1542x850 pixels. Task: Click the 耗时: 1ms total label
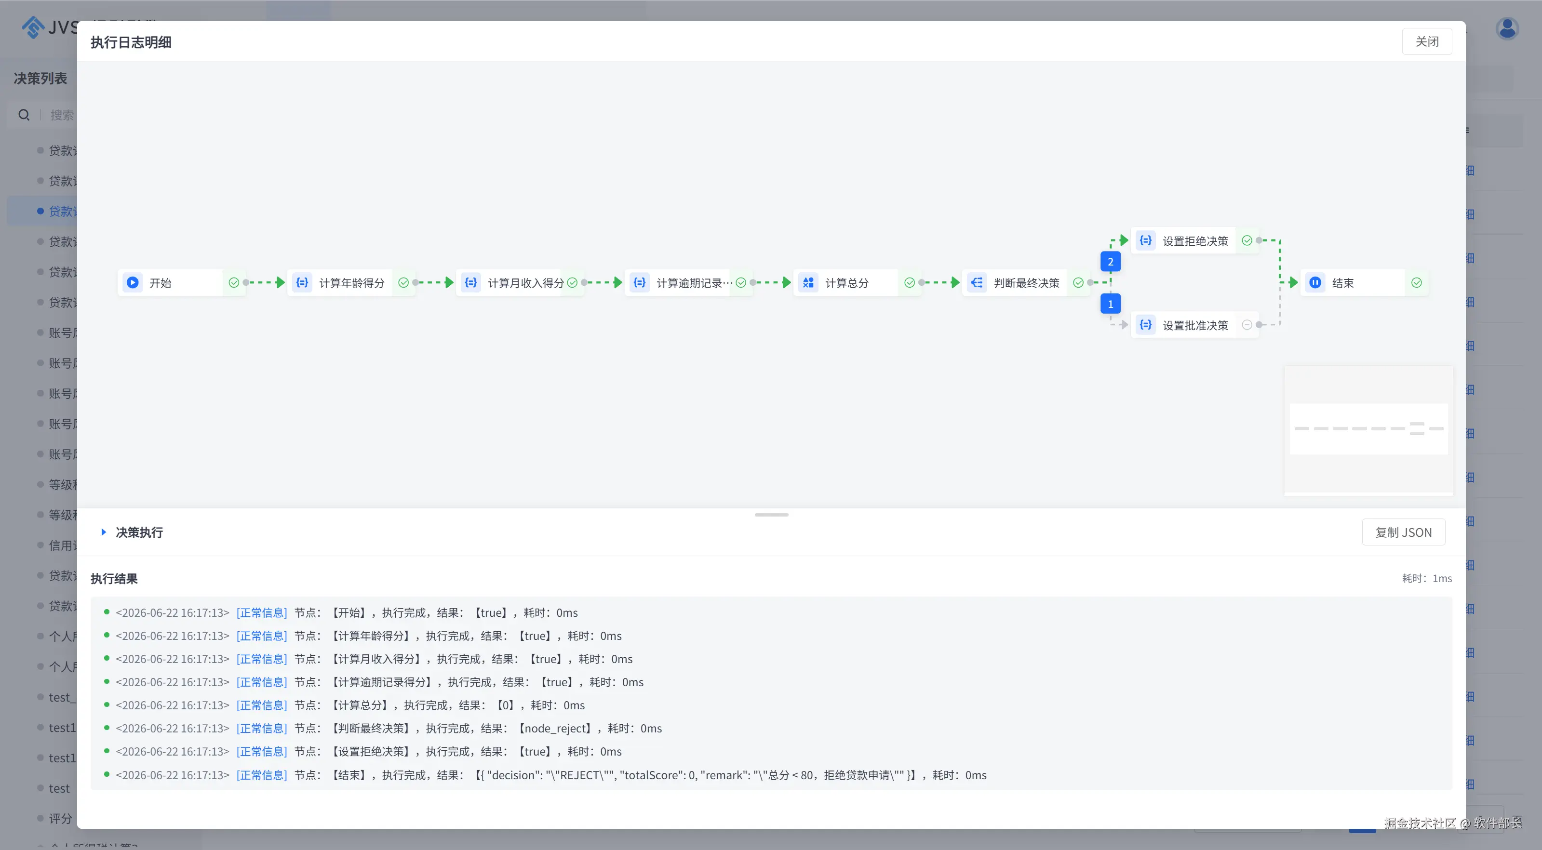[x=1427, y=578]
